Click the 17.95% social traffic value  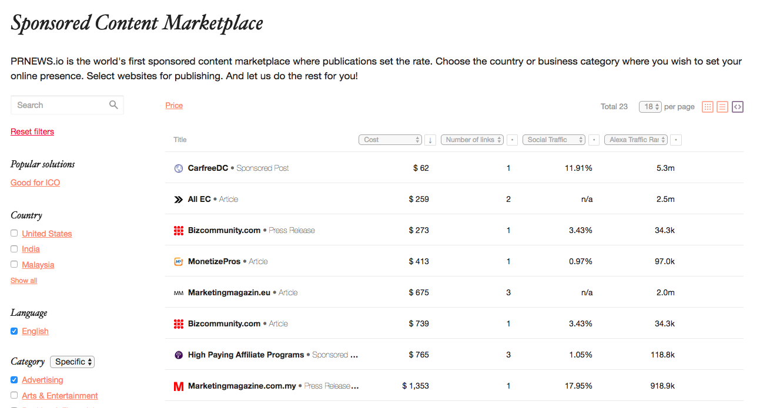point(578,386)
